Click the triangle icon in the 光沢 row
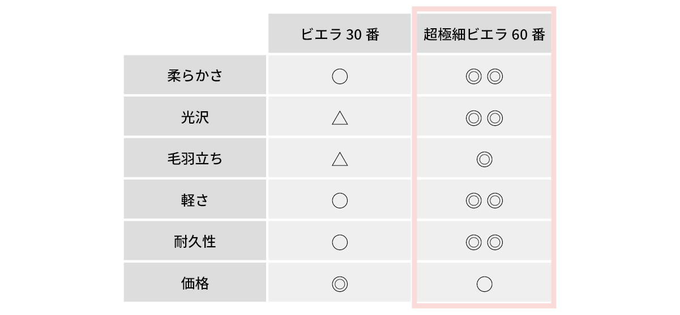This screenshot has width=680, height=315. tap(339, 118)
